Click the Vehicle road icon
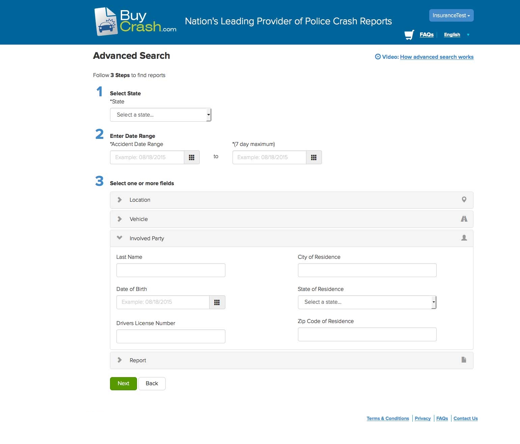The image size is (520, 444). coord(464,219)
